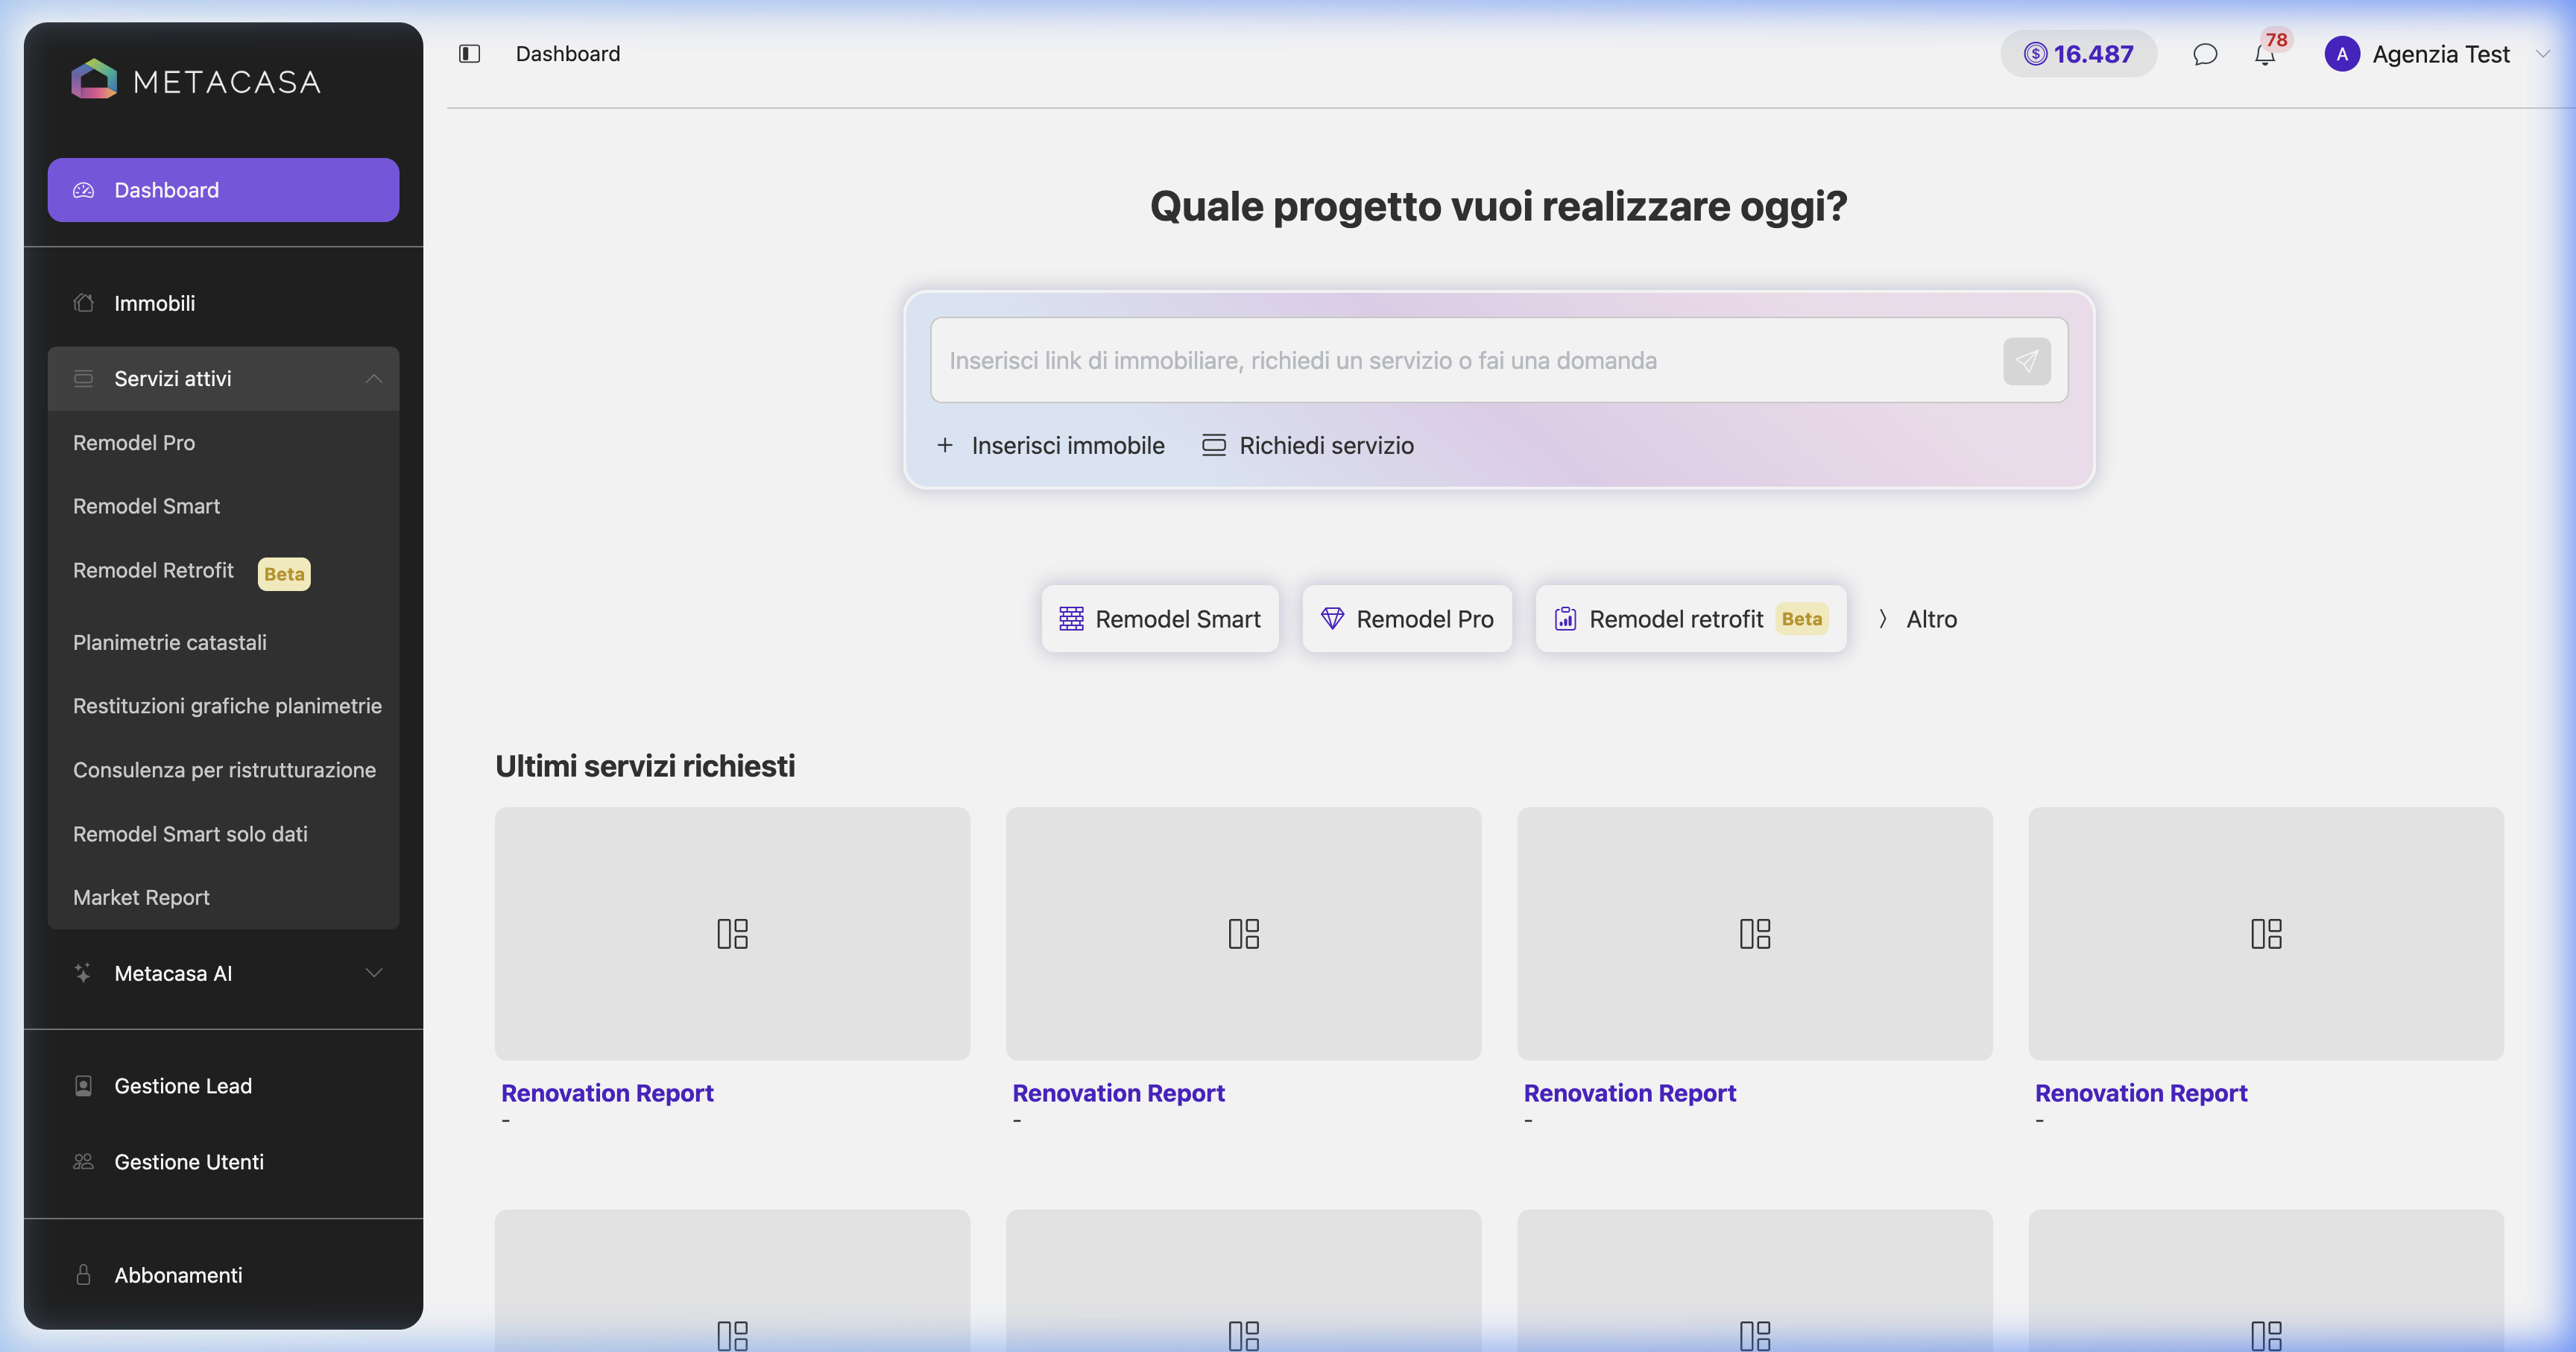
Task: Open the chat messages icon
Action: (2205, 54)
